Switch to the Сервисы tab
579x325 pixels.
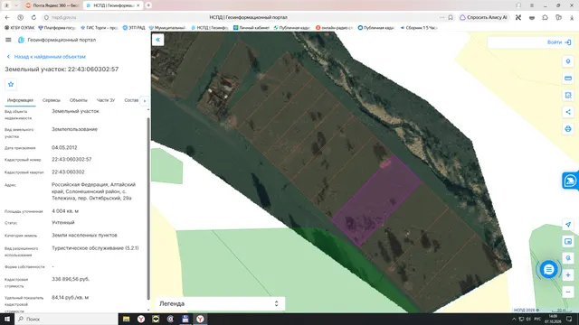click(51, 100)
